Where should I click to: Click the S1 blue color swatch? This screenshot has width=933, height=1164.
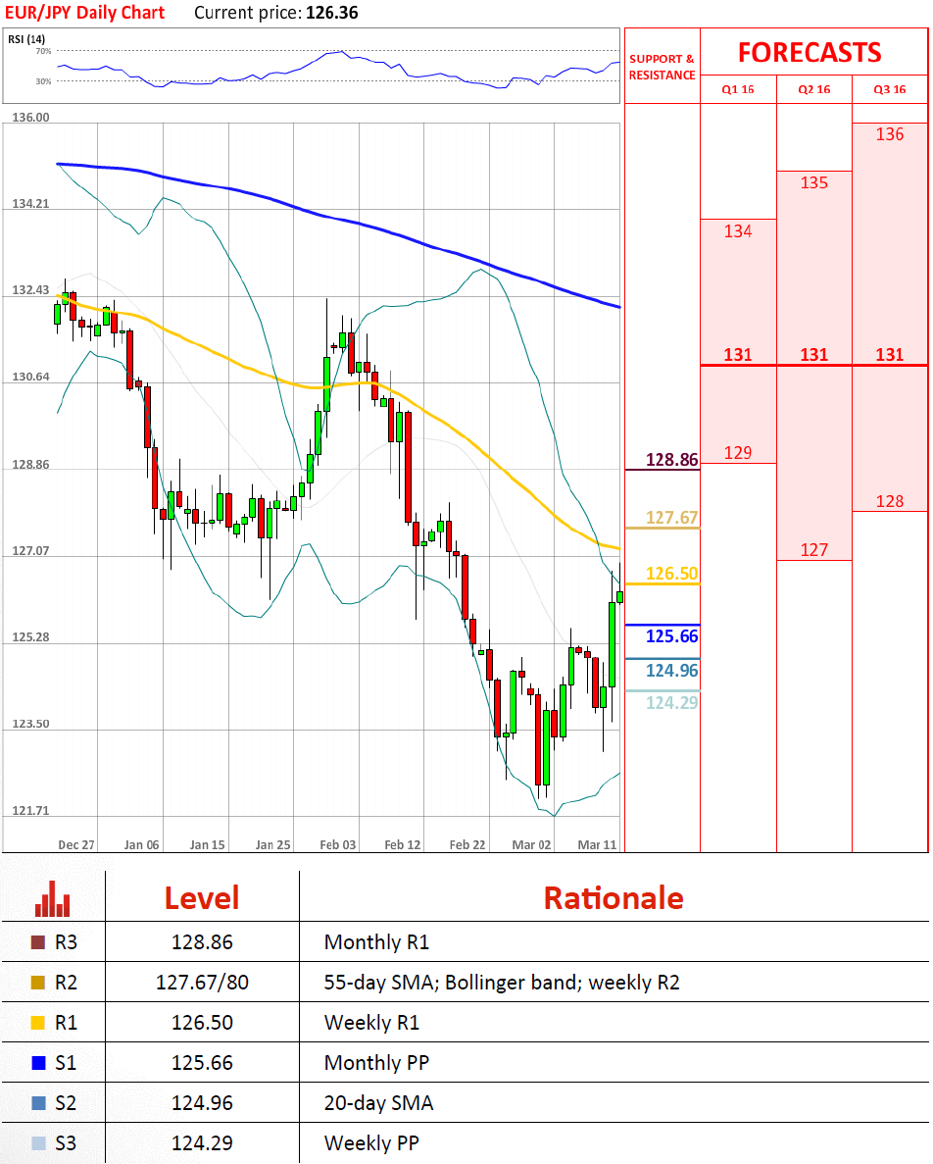pos(38,1063)
